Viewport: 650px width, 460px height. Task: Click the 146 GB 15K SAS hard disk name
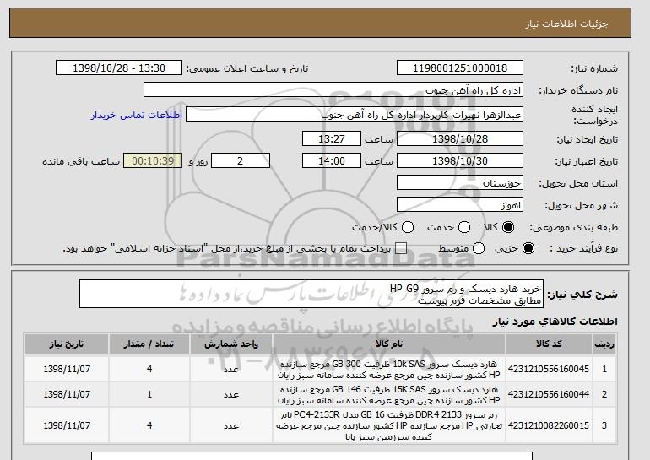click(x=389, y=394)
